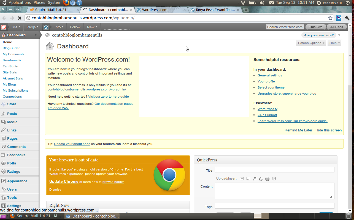
Task: Click the QuickPress Tags field
Action: (275, 206)
